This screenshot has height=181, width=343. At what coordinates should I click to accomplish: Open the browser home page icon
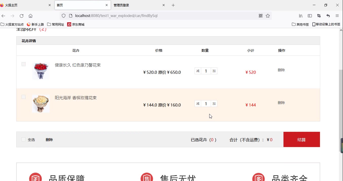[31, 16]
